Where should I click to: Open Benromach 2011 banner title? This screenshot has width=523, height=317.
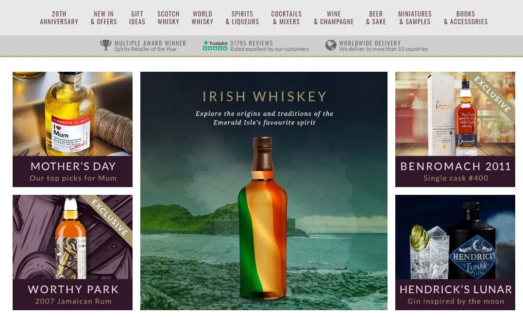tap(456, 166)
